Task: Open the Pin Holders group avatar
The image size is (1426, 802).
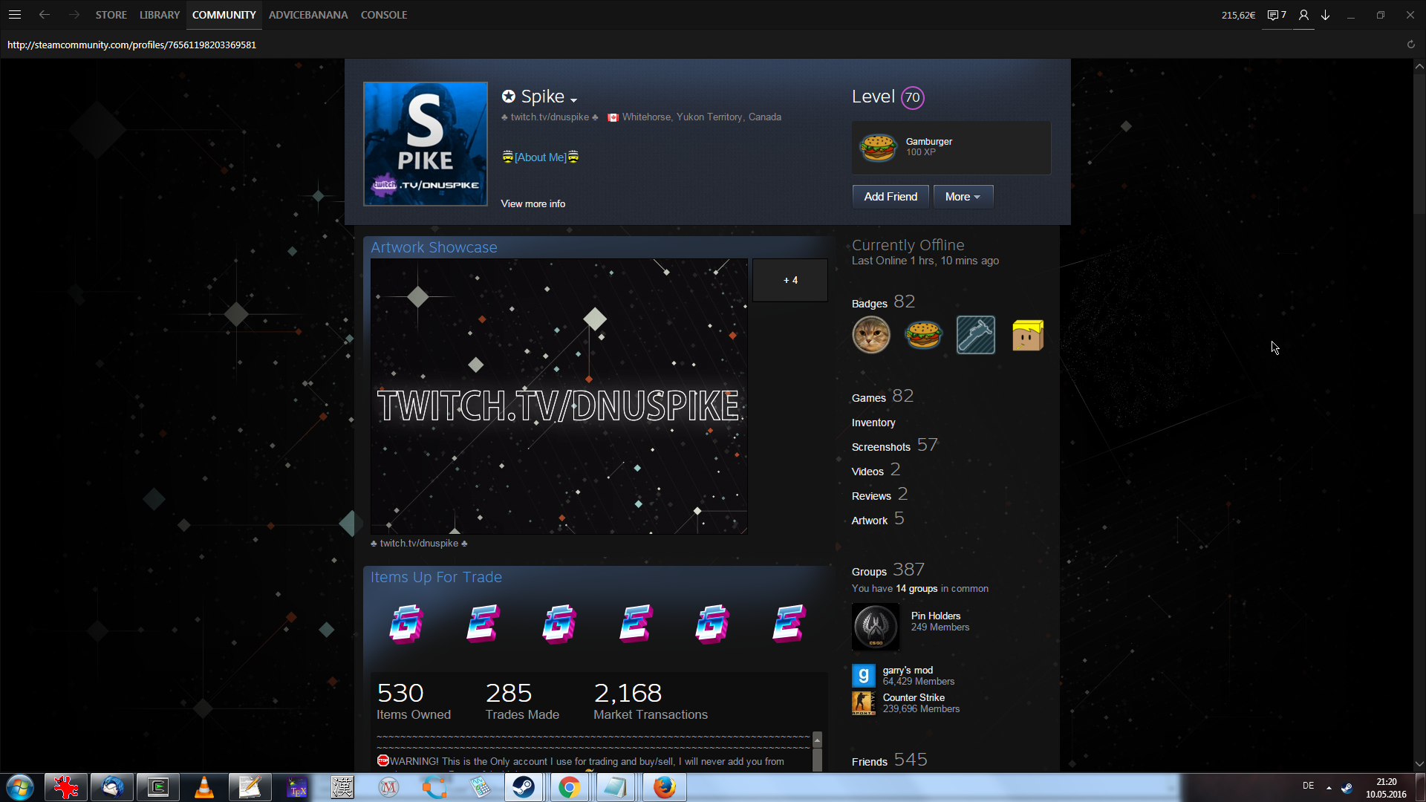Action: pos(876,627)
